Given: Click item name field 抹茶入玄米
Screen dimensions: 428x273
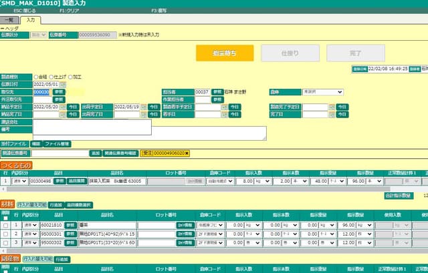Looking at the screenshot, I should [x=117, y=181].
